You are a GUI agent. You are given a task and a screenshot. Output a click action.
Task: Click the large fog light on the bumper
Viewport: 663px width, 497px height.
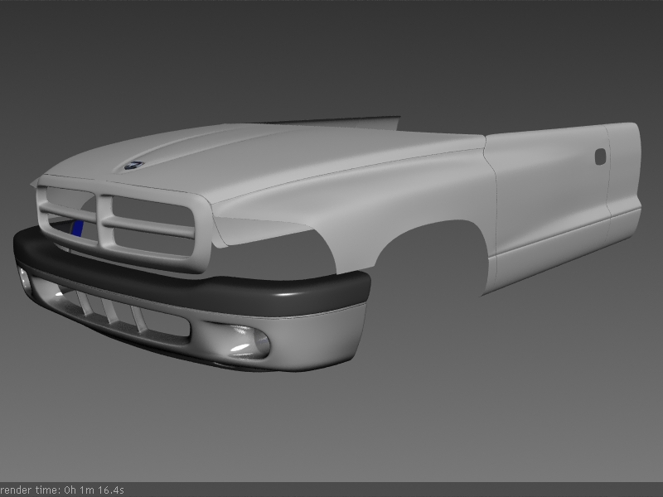(246, 341)
